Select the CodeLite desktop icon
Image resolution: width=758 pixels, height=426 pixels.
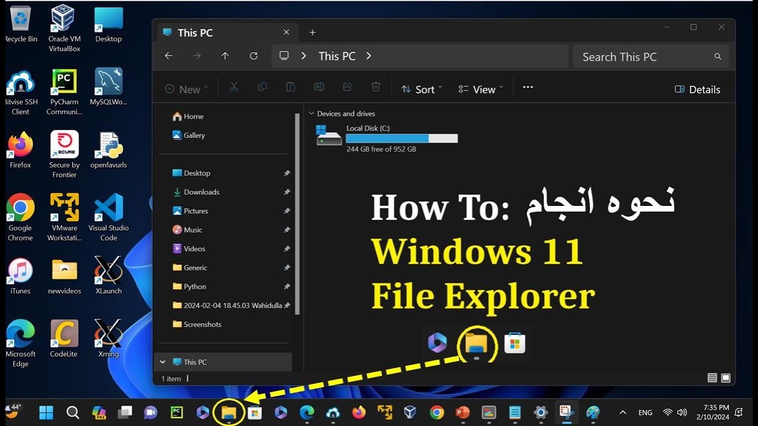pyautogui.click(x=64, y=339)
